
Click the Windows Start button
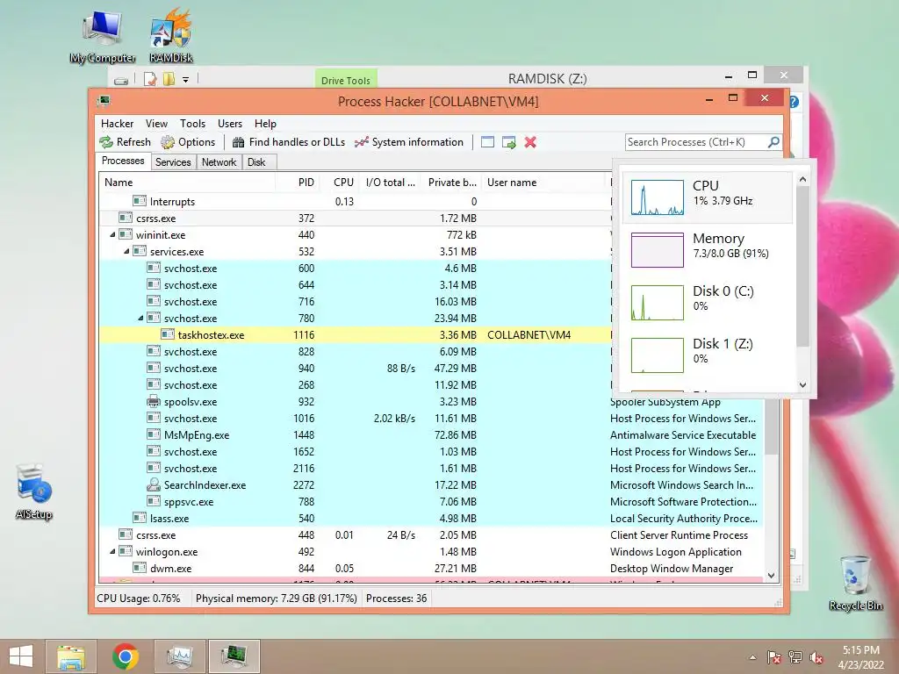[x=21, y=656]
